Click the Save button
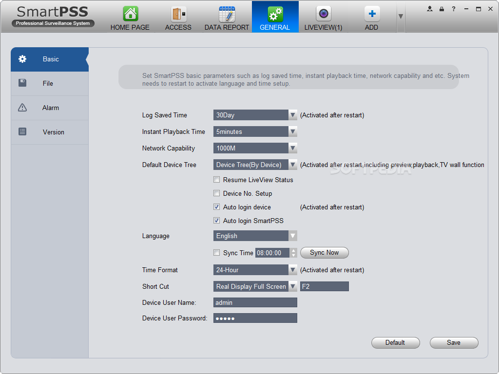The width and height of the screenshot is (499, 374). [454, 342]
